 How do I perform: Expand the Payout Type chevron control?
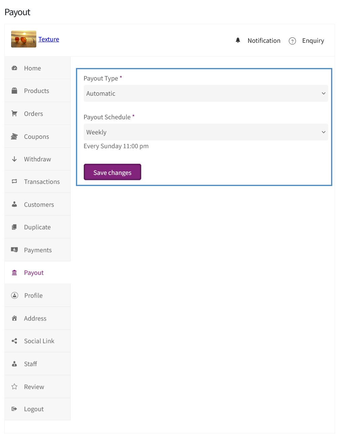323,93
